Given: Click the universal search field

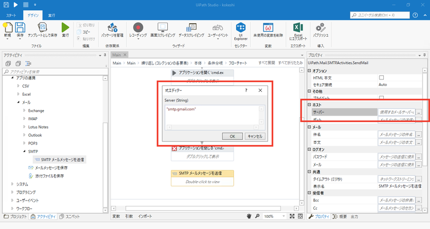Looking at the screenshot, I should (380, 15).
